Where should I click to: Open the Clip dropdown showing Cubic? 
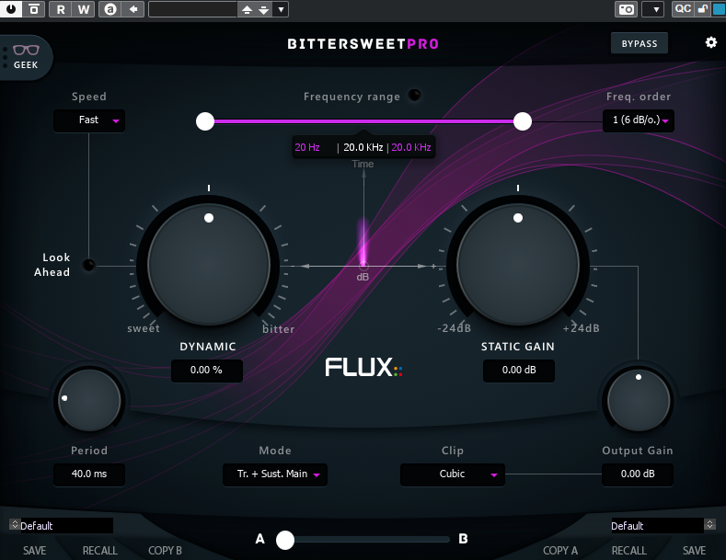click(x=453, y=474)
